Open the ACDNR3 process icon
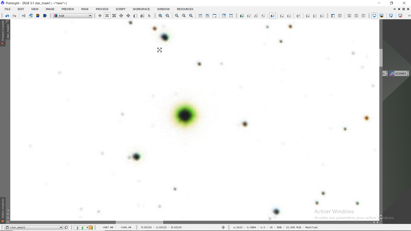 click(x=399, y=73)
